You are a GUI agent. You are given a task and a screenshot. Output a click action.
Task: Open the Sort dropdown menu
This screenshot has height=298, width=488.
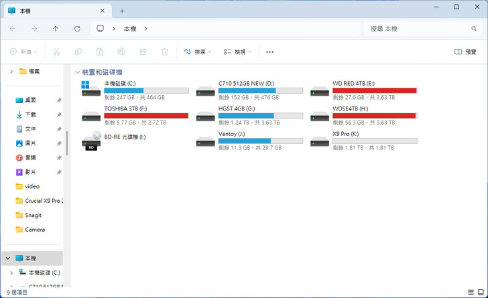197,52
